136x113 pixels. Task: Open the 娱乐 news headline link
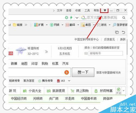coord(102,48)
